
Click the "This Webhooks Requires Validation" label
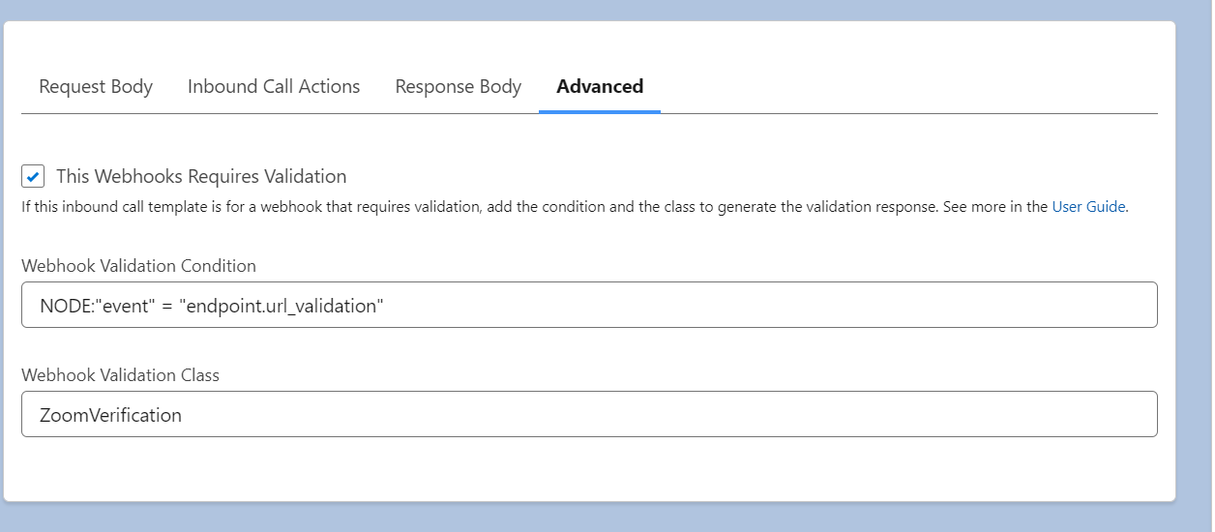coord(201,177)
